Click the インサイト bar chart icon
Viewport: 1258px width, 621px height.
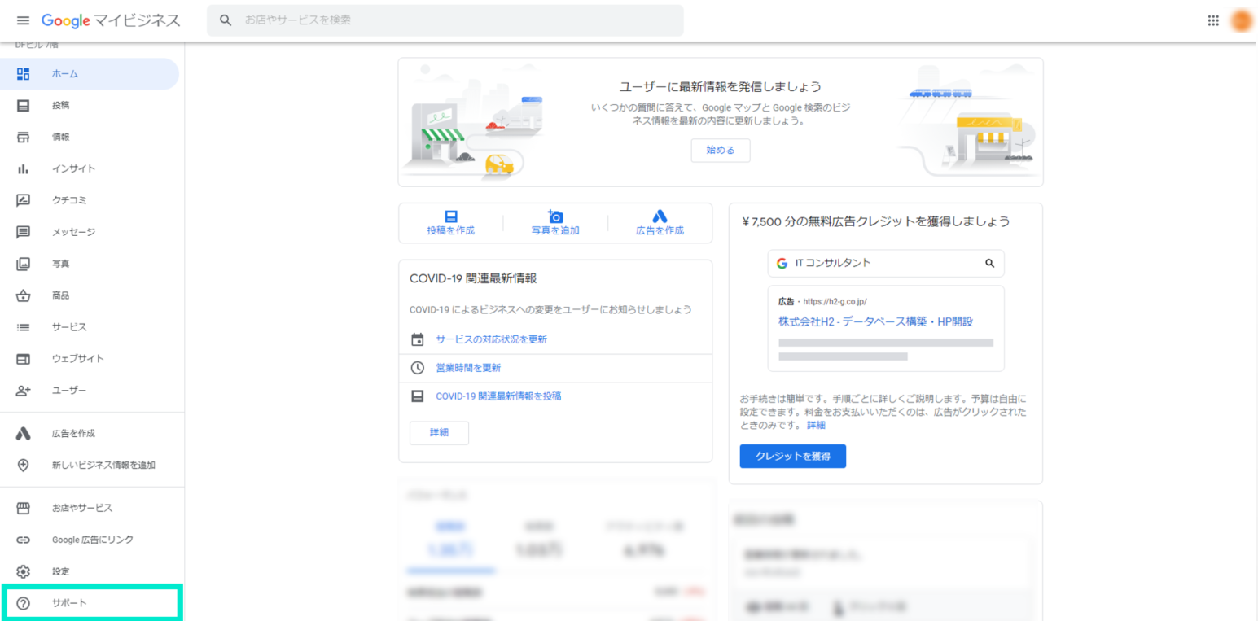[x=24, y=168]
